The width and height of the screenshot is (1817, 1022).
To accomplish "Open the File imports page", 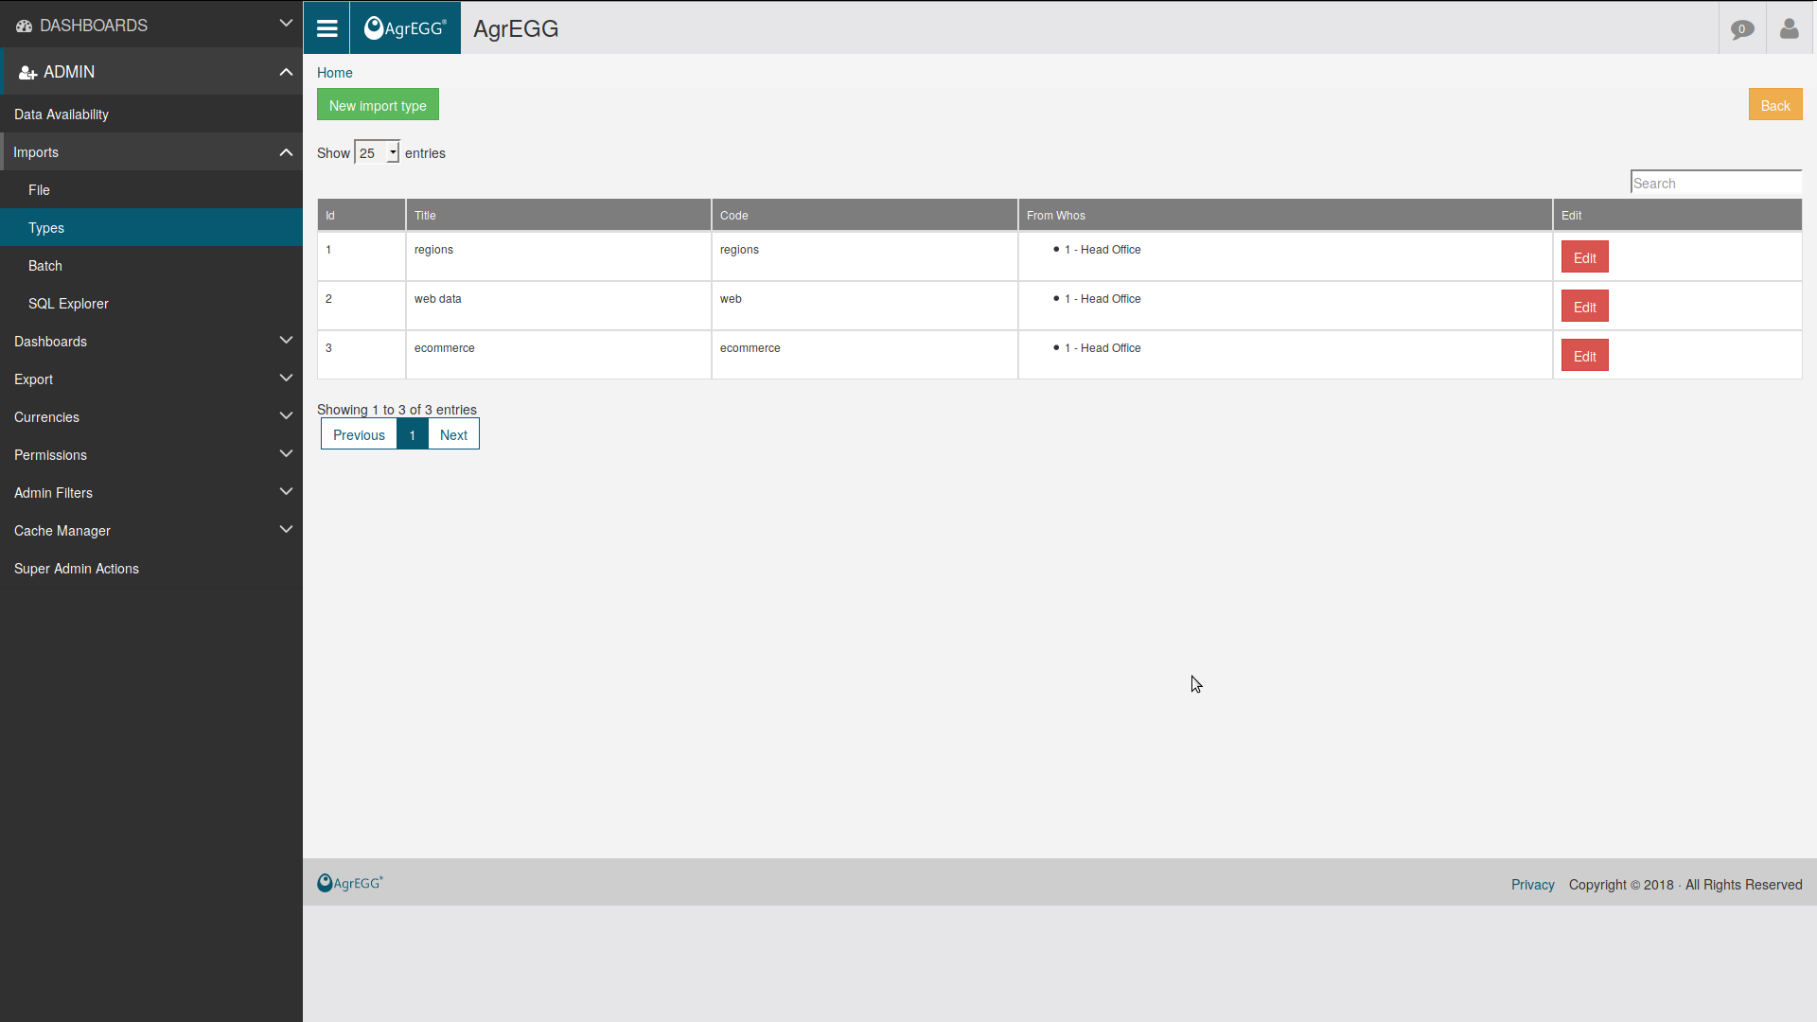I will point(151,189).
